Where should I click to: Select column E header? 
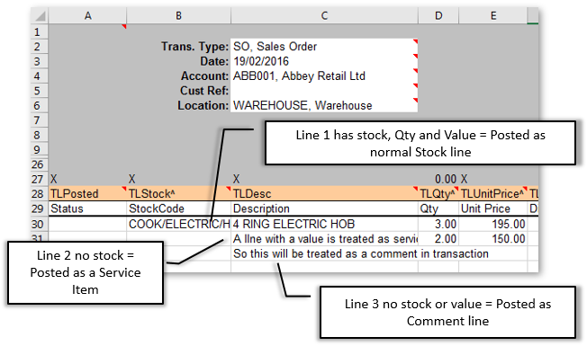pos(493,16)
